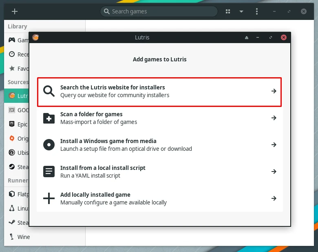This screenshot has width=318, height=252.
Task: Select Flatpak runner in sidebar
Action: tap(17, 194)
